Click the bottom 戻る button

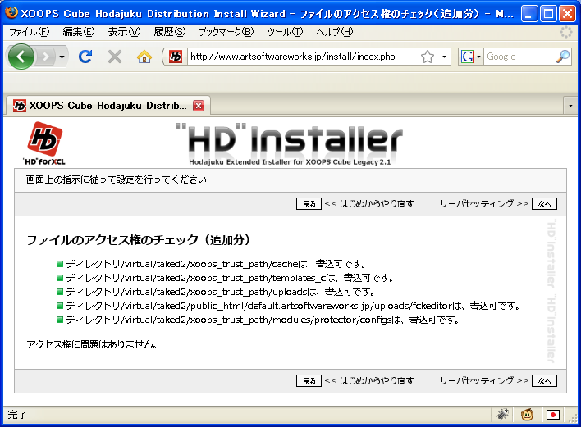[309, 381]
